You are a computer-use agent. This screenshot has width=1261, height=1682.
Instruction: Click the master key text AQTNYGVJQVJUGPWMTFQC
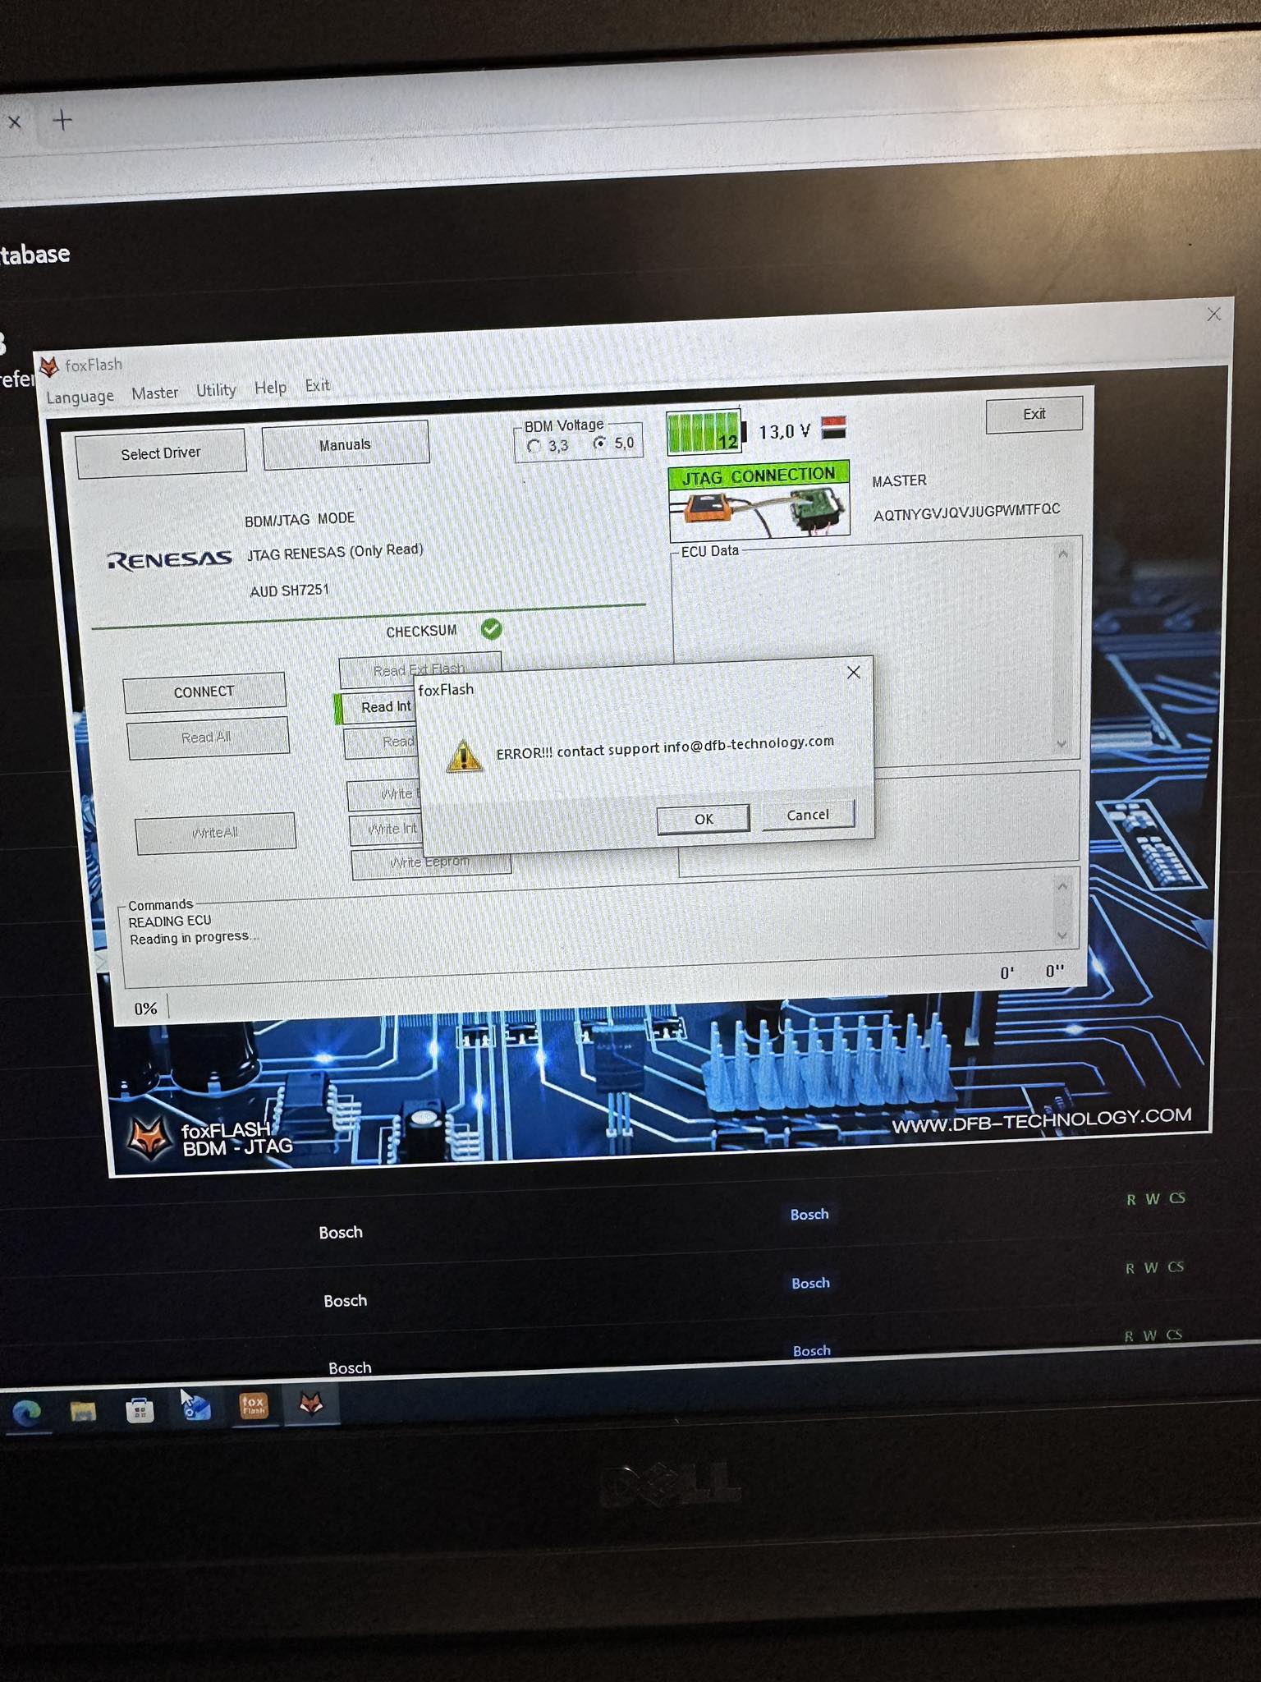coord(966,512)
